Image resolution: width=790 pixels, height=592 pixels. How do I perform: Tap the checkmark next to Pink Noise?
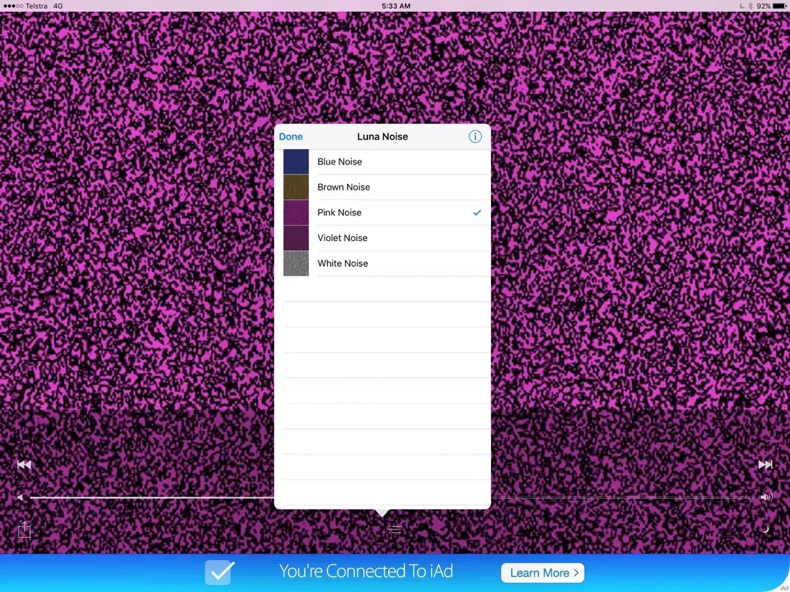point(476,213)
